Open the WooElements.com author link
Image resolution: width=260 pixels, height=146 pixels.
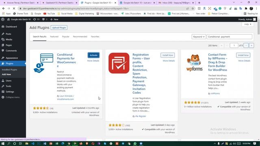coord(65,99)
